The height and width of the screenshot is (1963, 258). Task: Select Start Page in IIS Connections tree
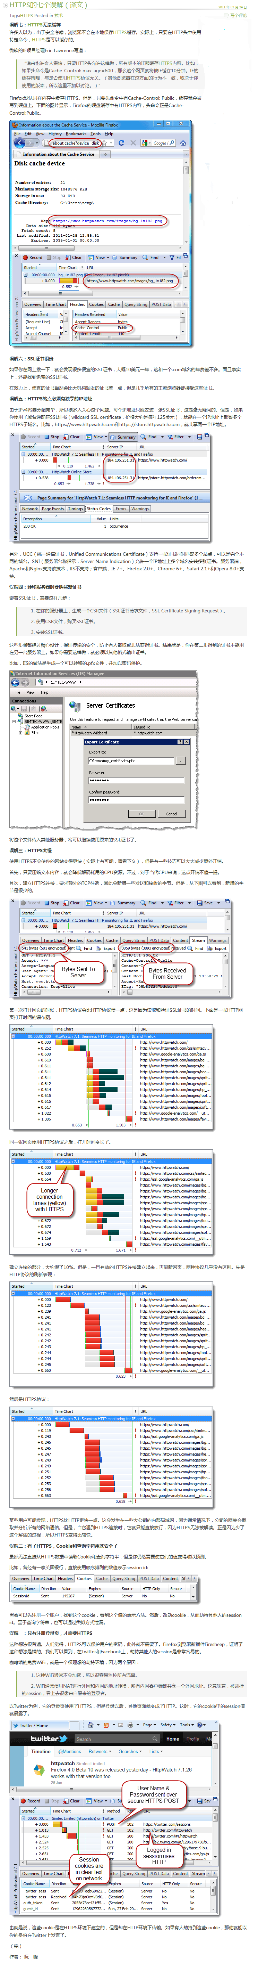point(34,716)
